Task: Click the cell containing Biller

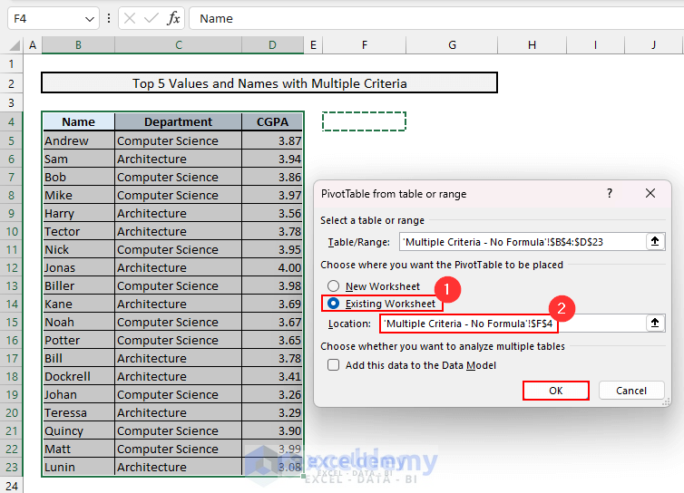Action: pos(79,286)
